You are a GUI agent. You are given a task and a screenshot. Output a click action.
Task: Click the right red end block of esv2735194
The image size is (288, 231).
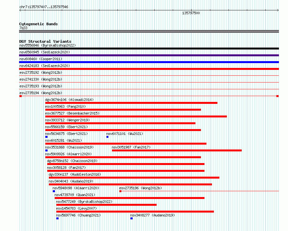pos(278,96)
